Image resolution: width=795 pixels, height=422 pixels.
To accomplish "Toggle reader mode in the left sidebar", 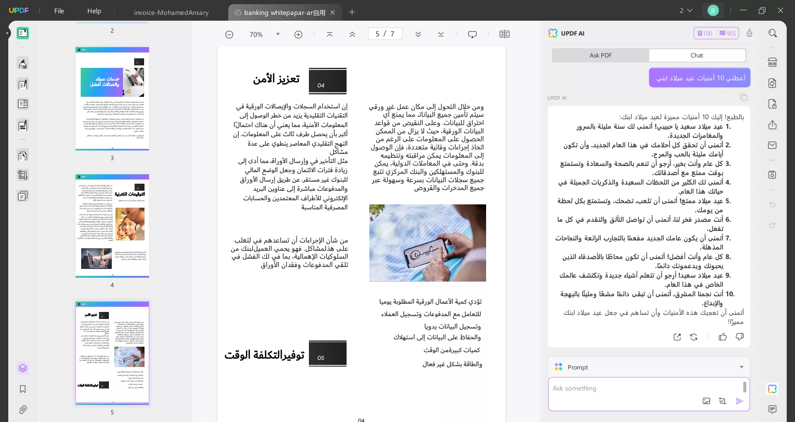I will tap(23, 33).
